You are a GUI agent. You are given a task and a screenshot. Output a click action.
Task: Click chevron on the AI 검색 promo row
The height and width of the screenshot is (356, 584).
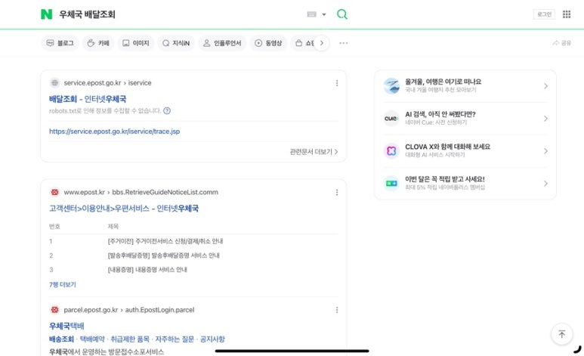(x=545, y=119)
